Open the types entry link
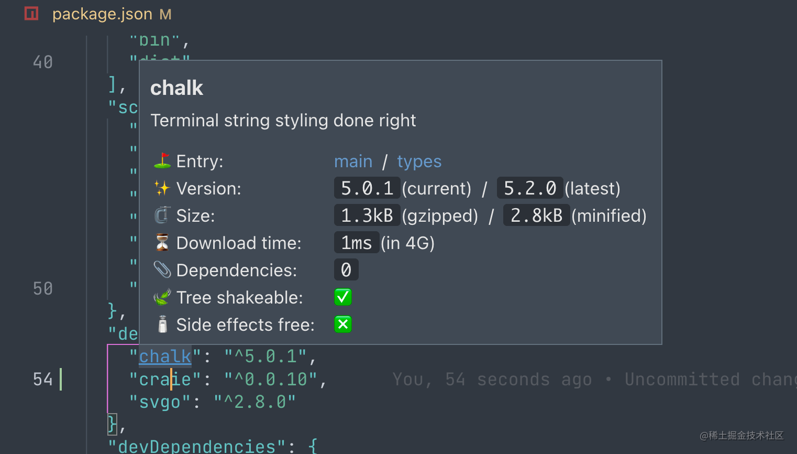This screenshot has width=797, height=454. click(x=419, y=161)
